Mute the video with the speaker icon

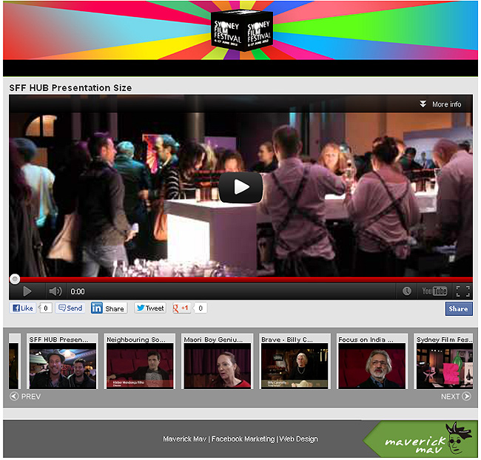[x=55, y=291]
